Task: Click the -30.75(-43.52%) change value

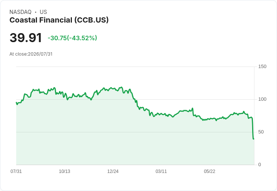Action: point(72,38)
